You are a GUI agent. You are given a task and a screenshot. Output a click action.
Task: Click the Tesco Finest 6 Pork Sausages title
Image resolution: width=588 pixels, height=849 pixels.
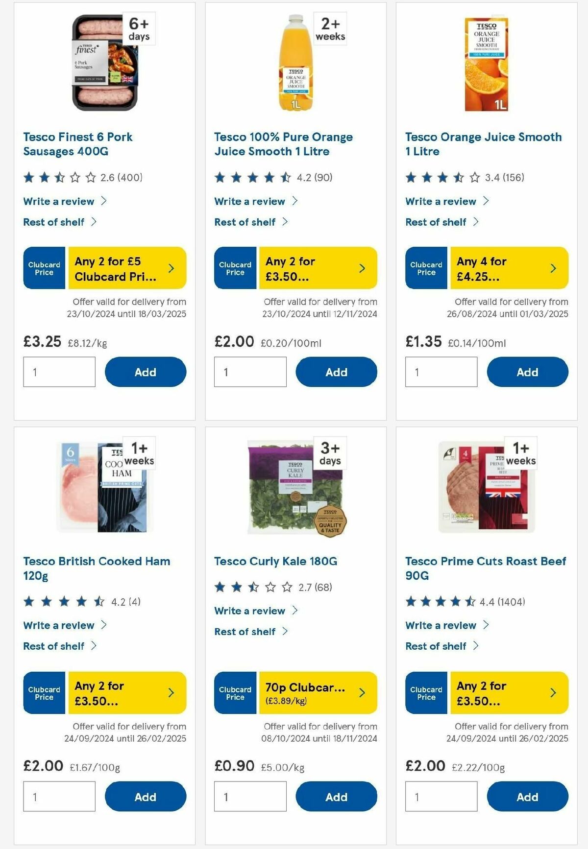[x=77, y=144]
